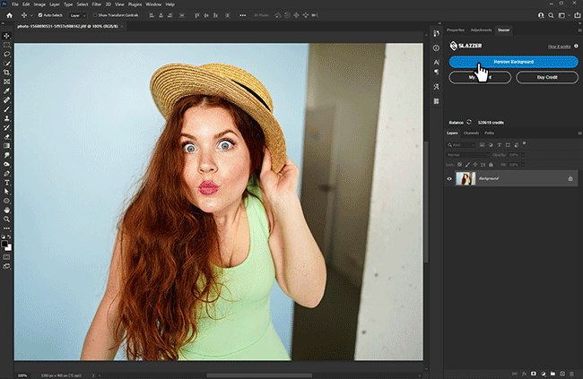Click the Slazzer logo
The height and width of the screenshot is (379, 583).
point(466,46)
